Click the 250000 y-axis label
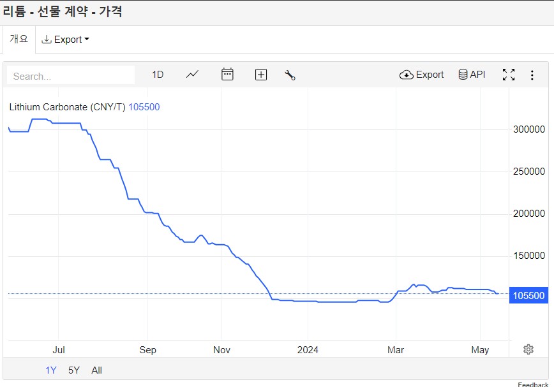This screenshot has width=554, height=387. (529, 171)
